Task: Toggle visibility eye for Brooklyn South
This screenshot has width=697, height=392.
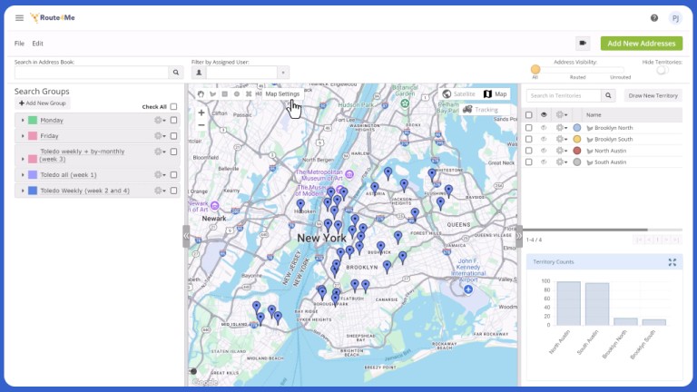Action: click(x=544, y=139)
